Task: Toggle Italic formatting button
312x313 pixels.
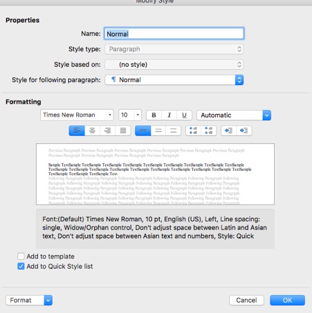Action: pyautogui.click(x=169, y=115)
